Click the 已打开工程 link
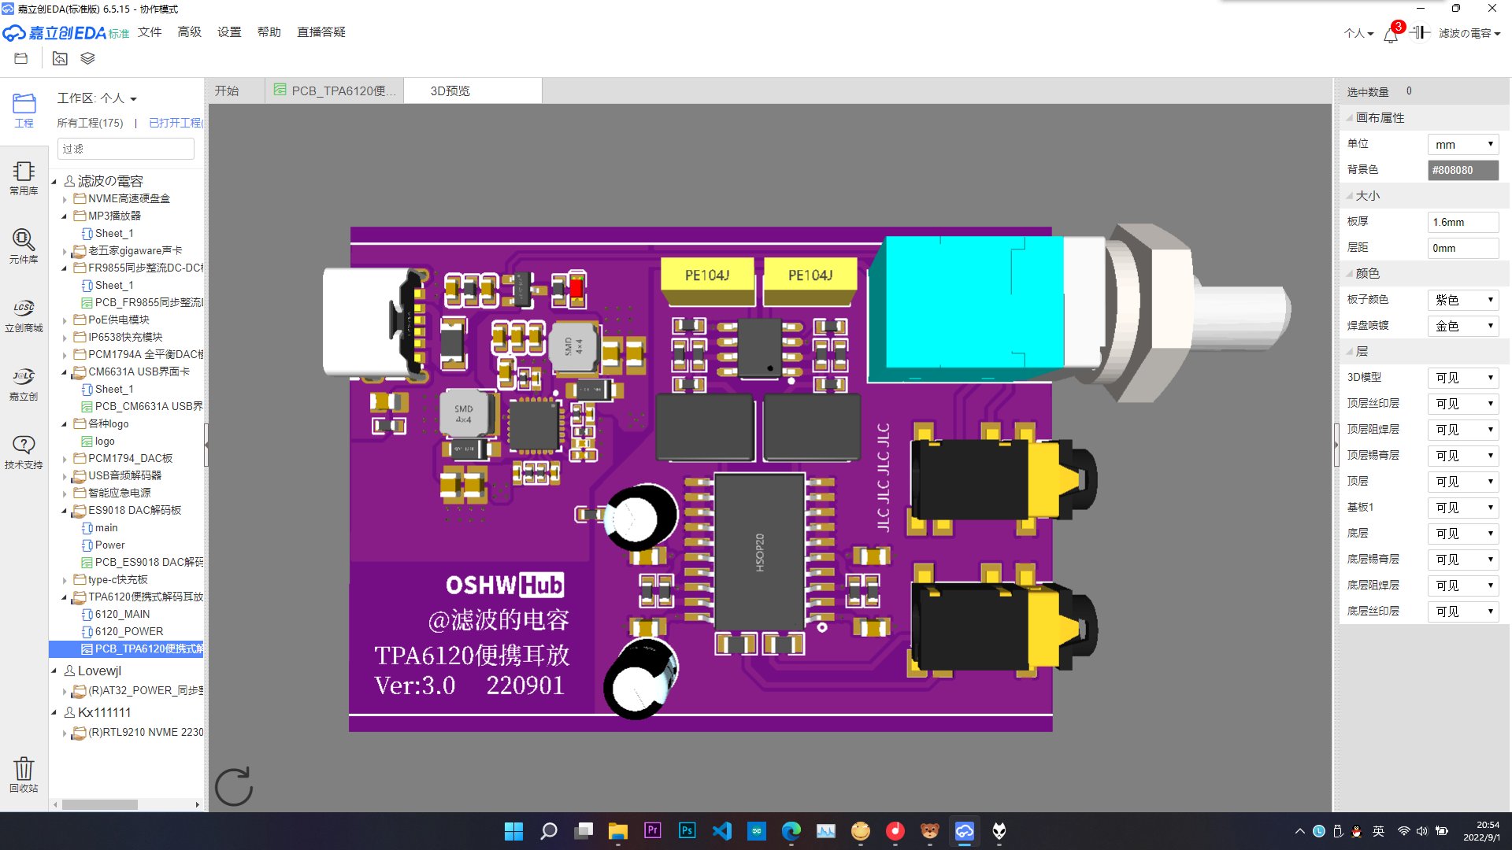 click(176, 123)
